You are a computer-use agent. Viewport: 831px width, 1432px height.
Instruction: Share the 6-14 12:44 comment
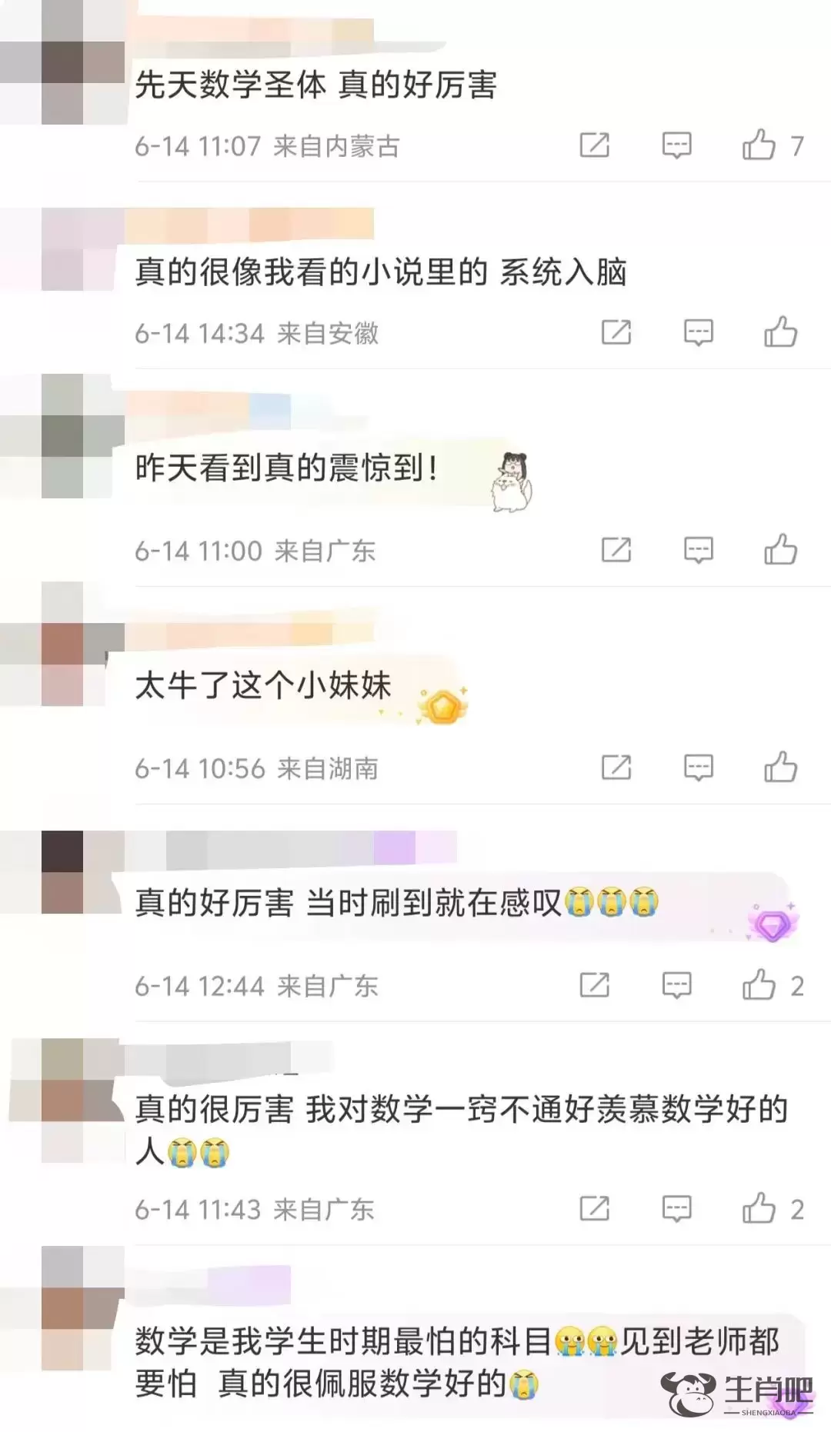pyautogui.click(x=594, y=985)
